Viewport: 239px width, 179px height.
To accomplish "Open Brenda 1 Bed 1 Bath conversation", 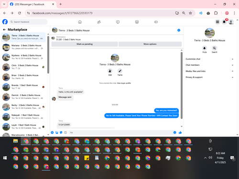I will click(x=23, y=87).
